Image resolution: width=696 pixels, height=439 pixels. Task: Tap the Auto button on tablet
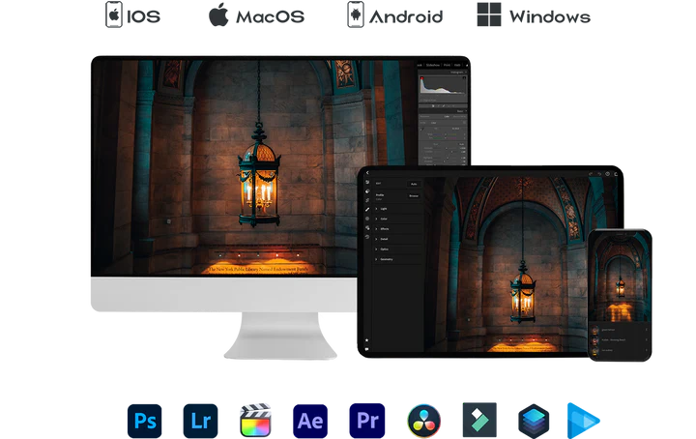tap(414, 184)
